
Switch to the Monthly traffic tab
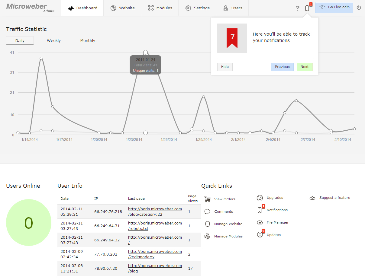coord(88,40)
